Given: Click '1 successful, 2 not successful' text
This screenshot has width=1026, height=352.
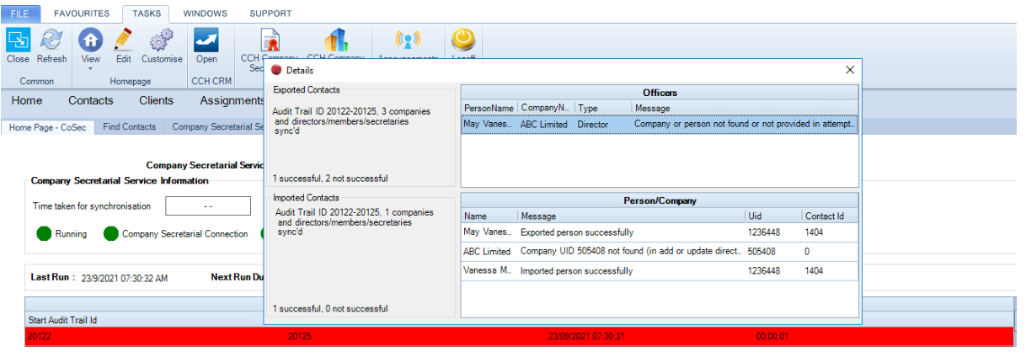Looking at the screenshot, I should pos(330,179).
